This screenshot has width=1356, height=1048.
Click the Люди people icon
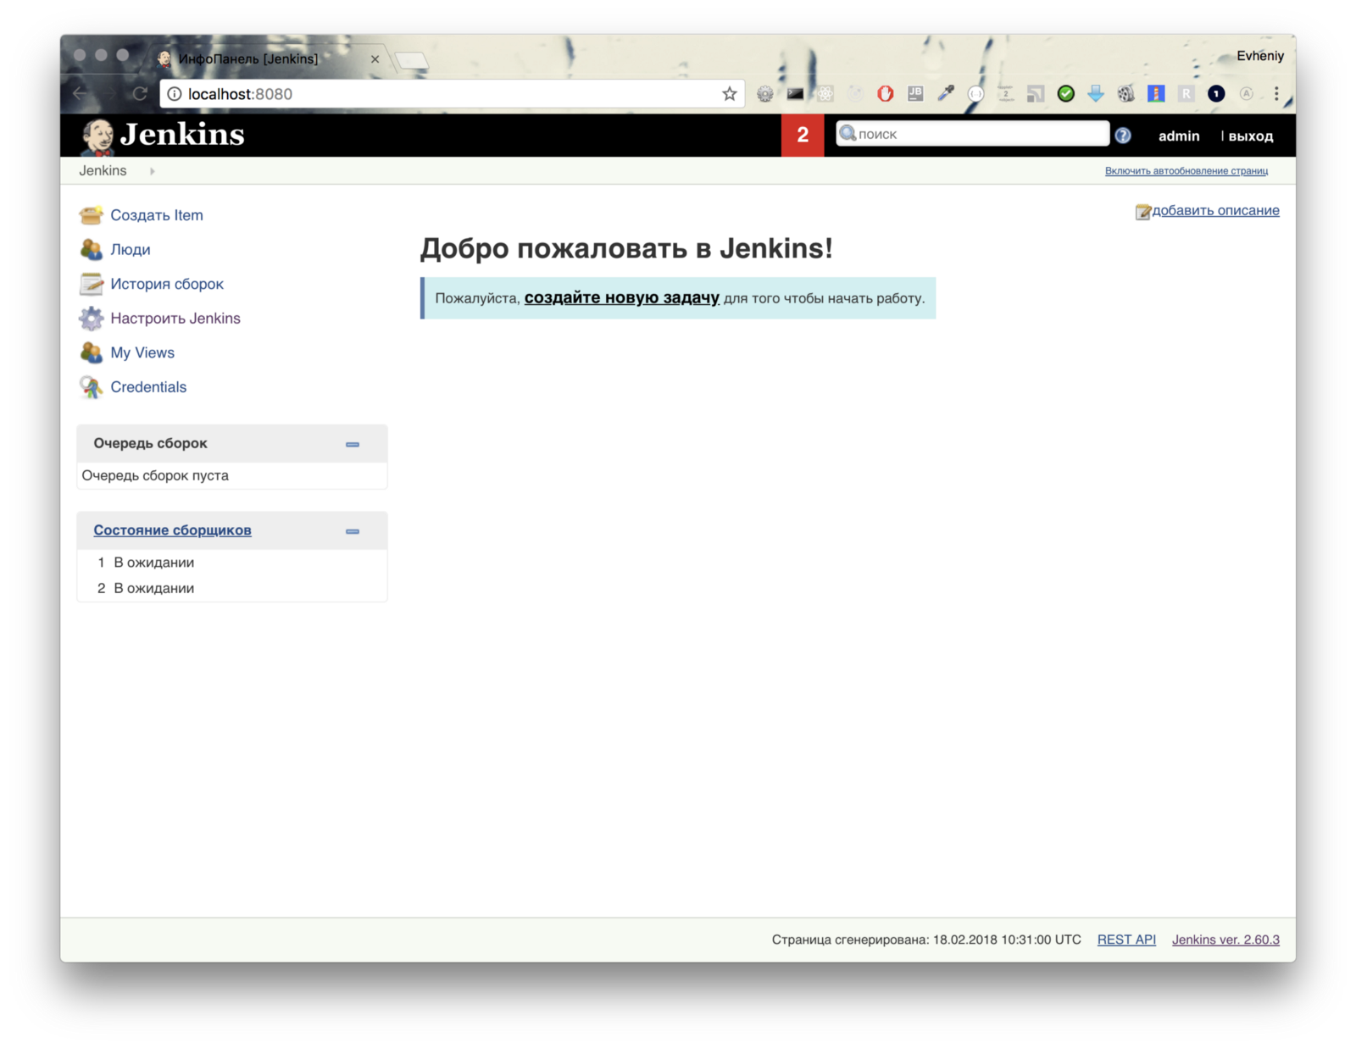coord(91,250)
